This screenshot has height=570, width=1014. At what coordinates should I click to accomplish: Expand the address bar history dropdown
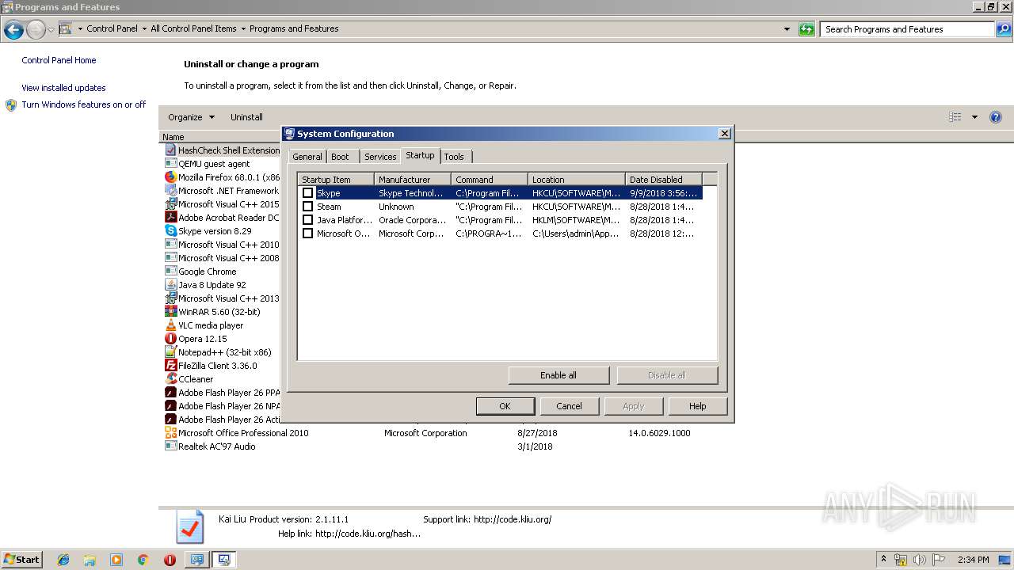coord(787,29)
